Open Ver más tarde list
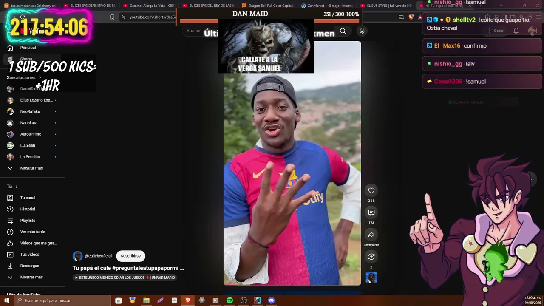The width and height of the screenshot is (544, 306). coord(32,232)
